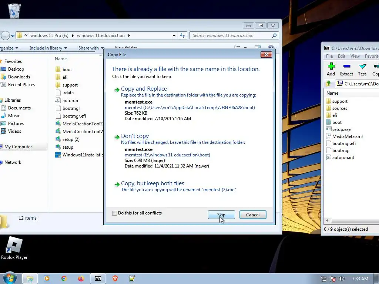Open recent pages arrow beside the back button

coord(13,36)
